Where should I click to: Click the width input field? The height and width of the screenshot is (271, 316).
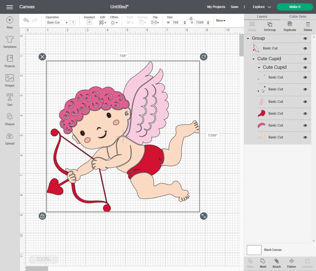coord(177,23)
